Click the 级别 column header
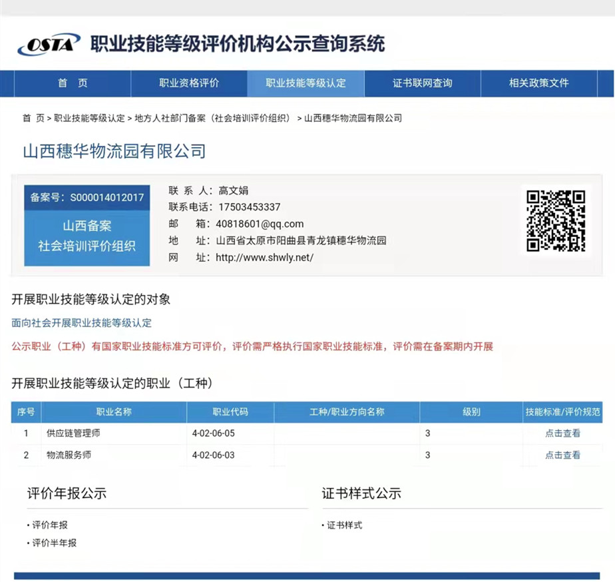This screenshot has height=582, width=615. coord(471,412)
